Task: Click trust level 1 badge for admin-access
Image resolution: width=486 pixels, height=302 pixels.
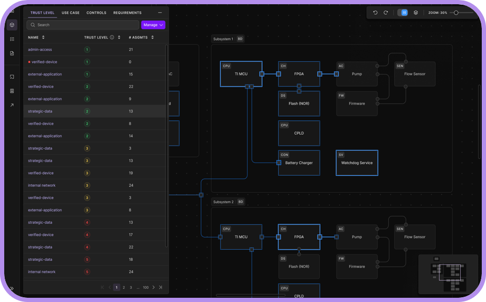Action: click(x=87, y=50)
